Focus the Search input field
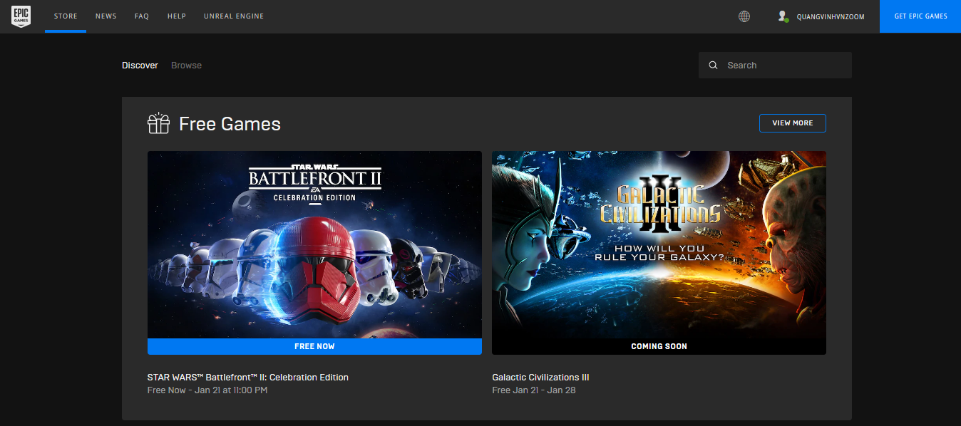 [775, 66]
